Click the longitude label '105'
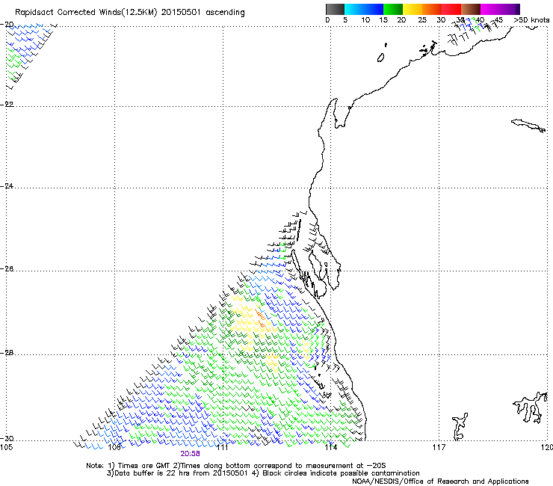 point(6,448)
